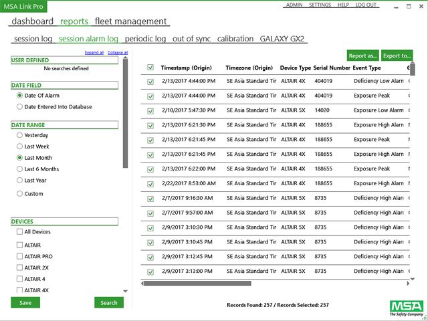Open the Report as... dropdown
This screenshot has height=321, width=428.
tap(362, 56)
